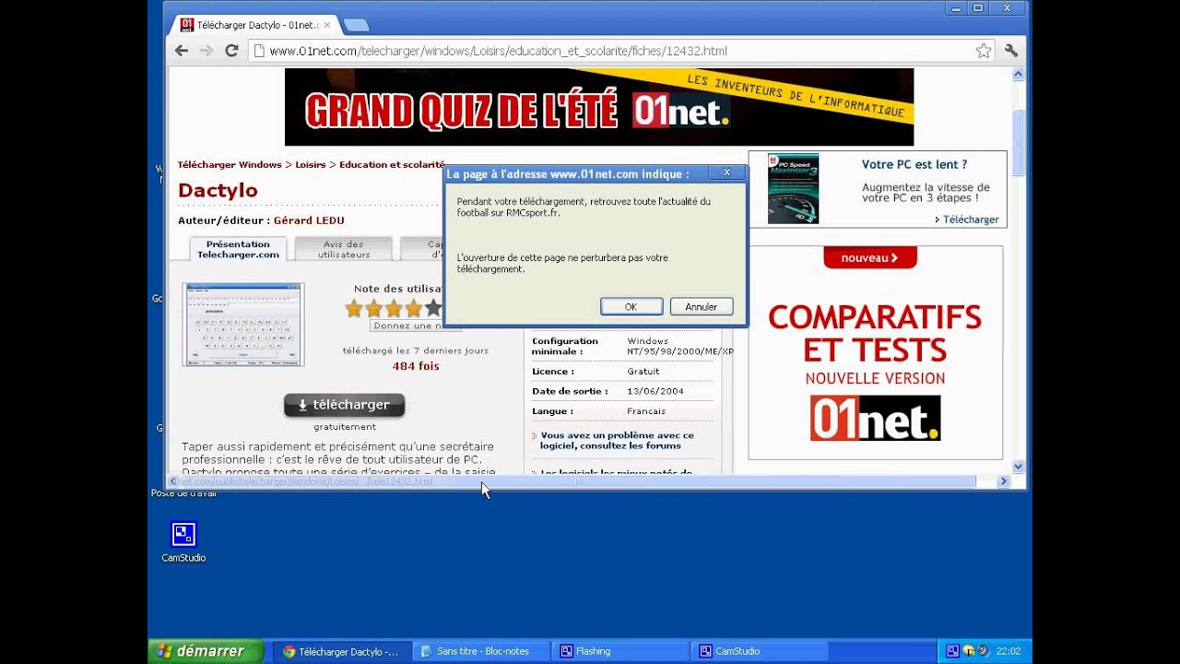Switch to Sans titre - Bloc-notes taskbar item
1180x664 pixels.
tap(481, 651)
